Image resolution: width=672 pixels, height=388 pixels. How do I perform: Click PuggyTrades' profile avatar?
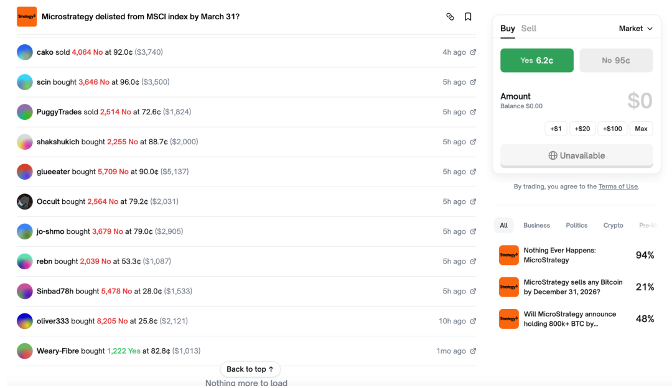pyautogui.click(x=25, y=112)
